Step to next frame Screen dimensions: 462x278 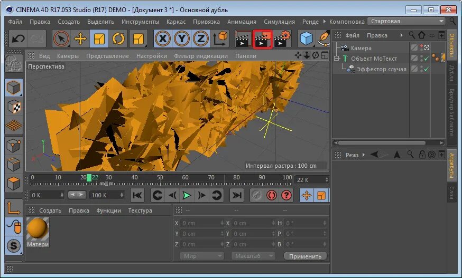point(201,195)
